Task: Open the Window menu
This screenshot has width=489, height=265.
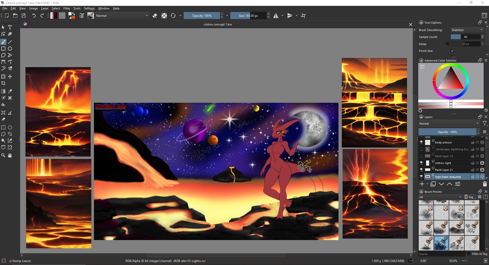Action: click(x=104, y=8)
